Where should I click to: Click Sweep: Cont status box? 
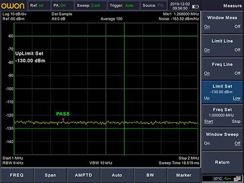tap(90, 5)
